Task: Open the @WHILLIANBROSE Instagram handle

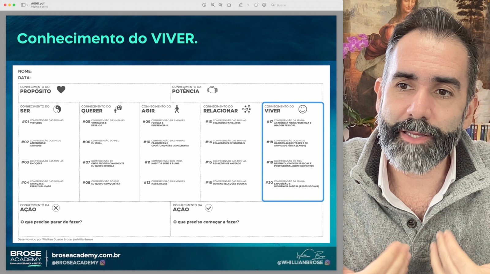Action: click(300, 262)
